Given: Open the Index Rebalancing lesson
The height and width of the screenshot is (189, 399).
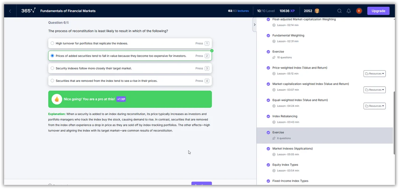Looking at the screenshot, I should (285, 116).
